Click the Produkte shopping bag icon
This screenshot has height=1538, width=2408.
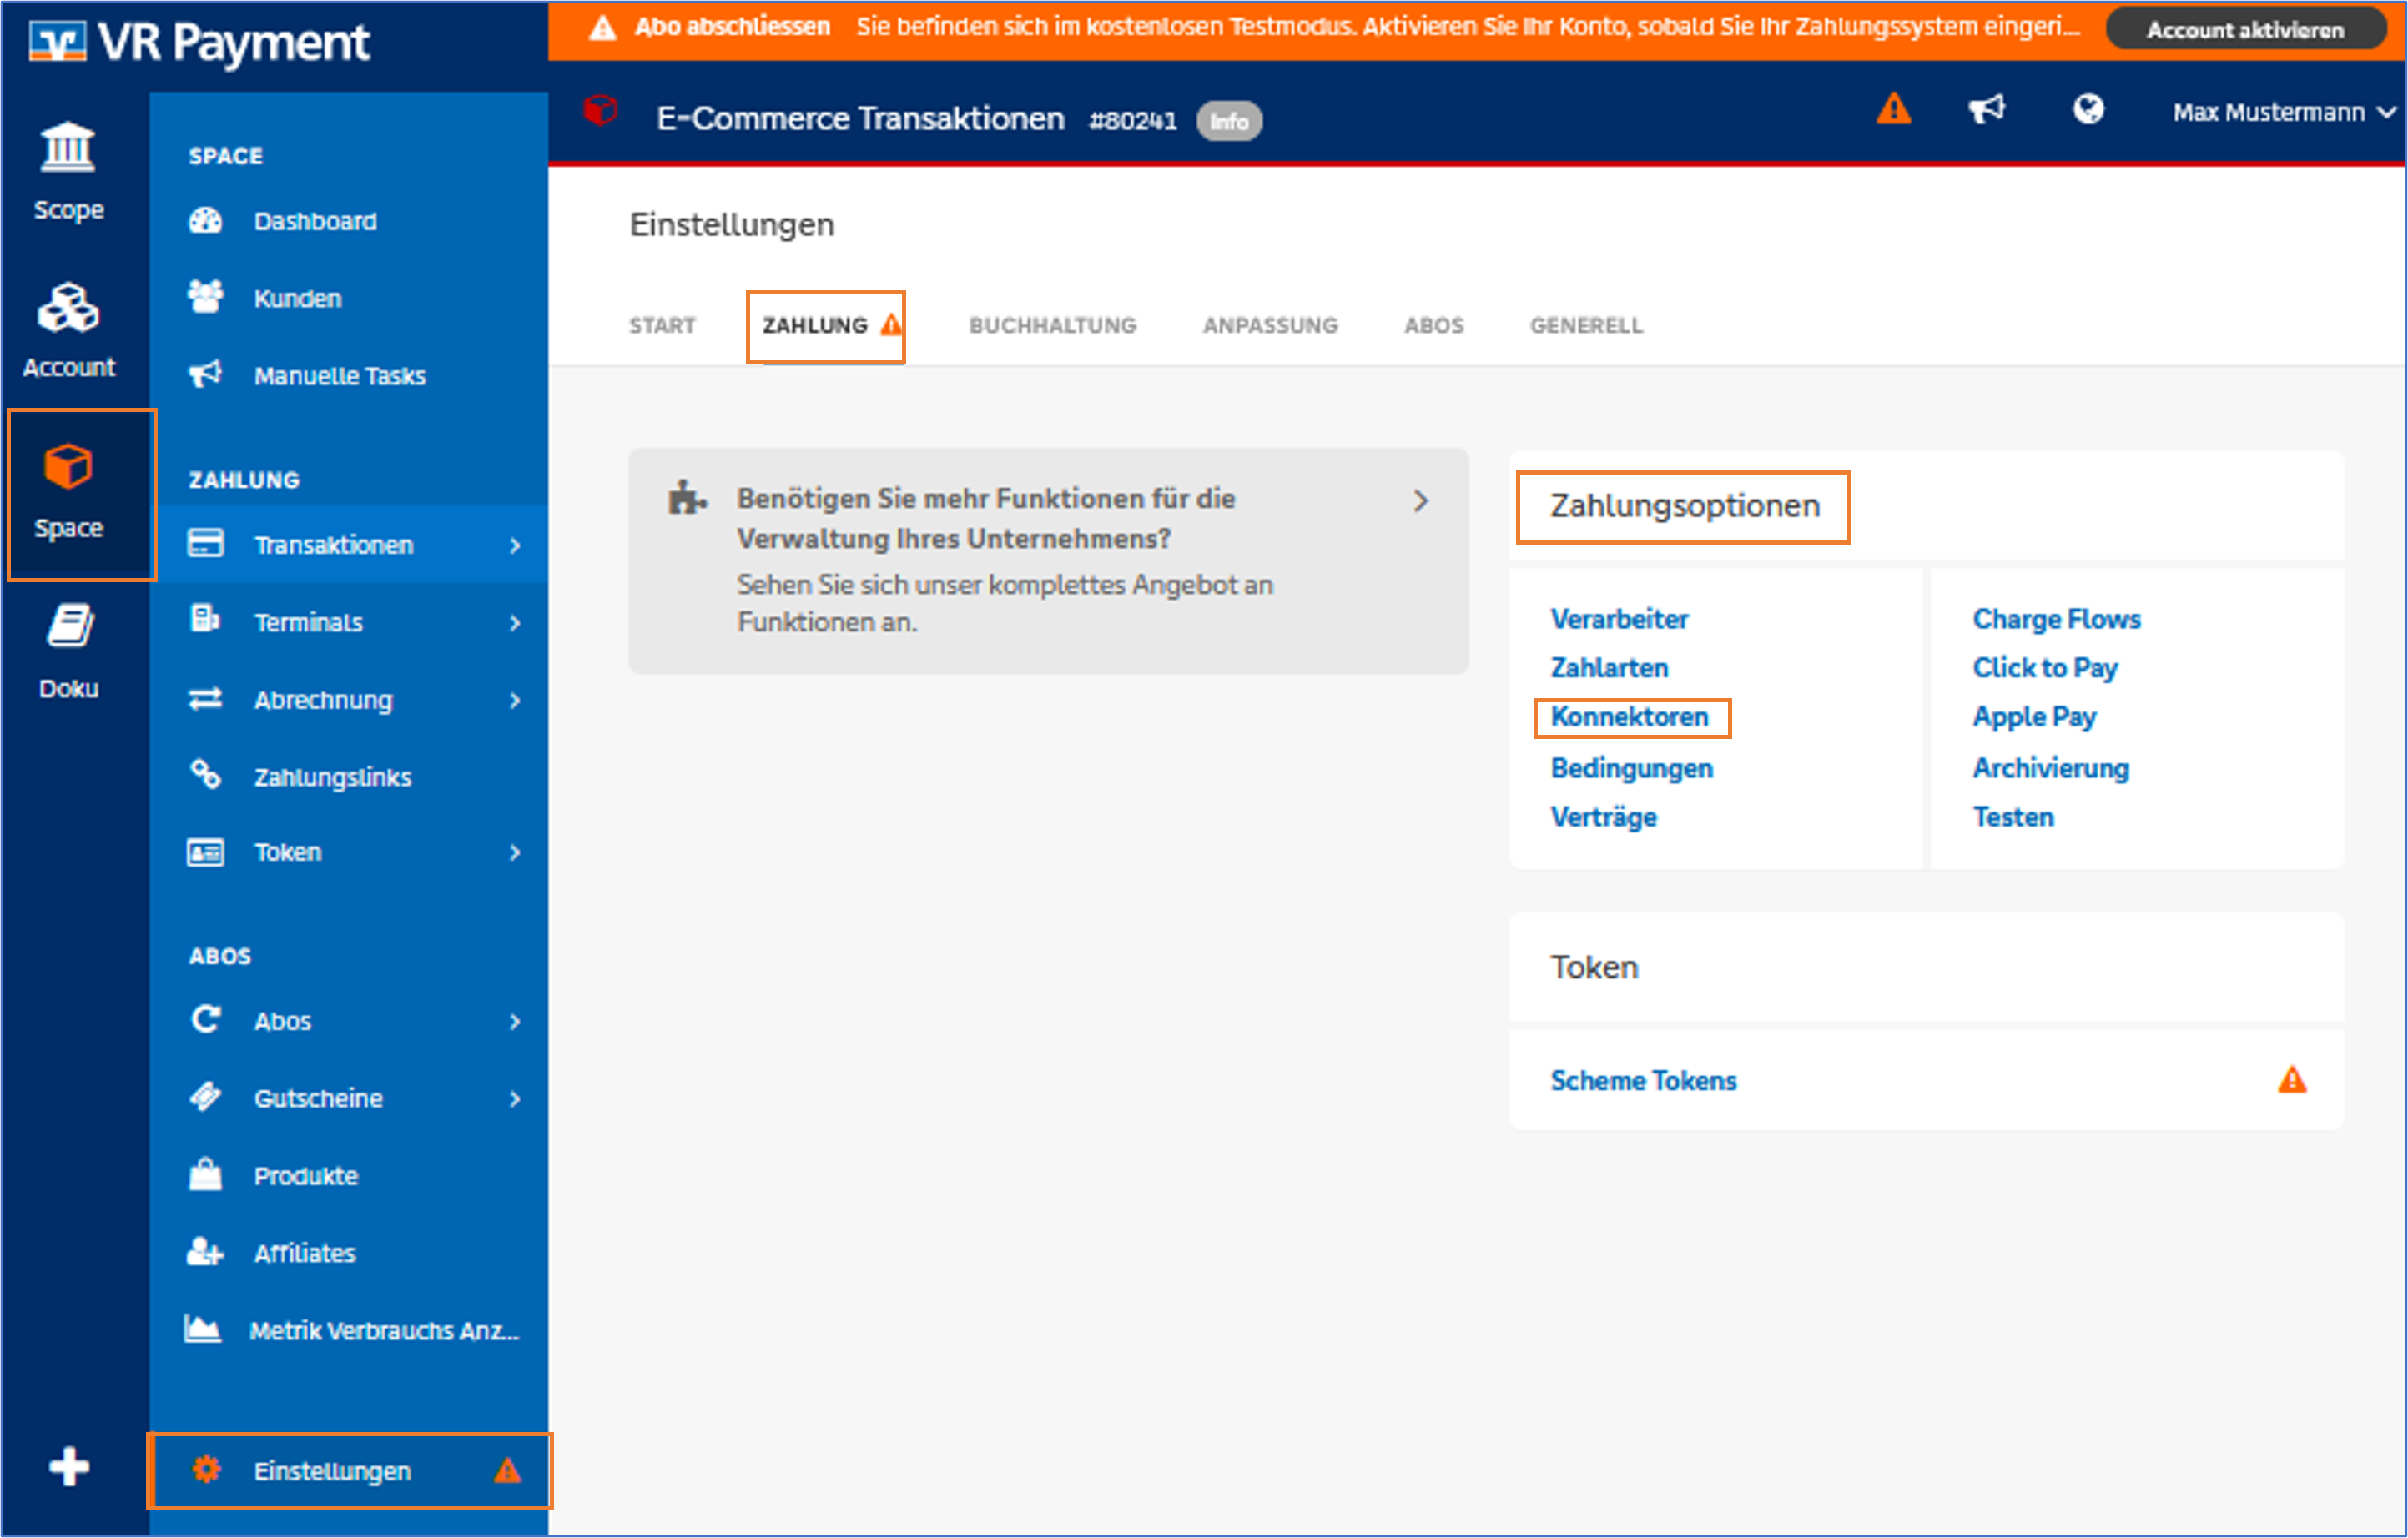coord(206,1174)
